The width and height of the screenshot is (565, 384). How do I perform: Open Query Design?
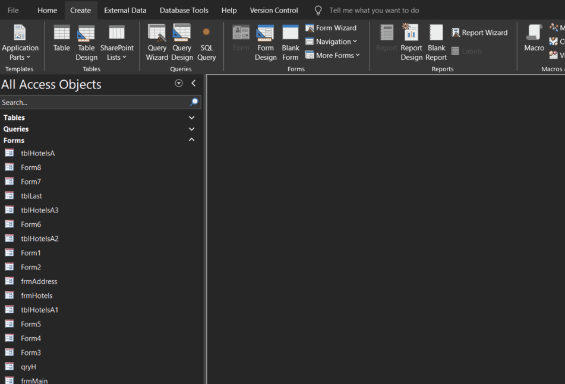tap(181, 40)
